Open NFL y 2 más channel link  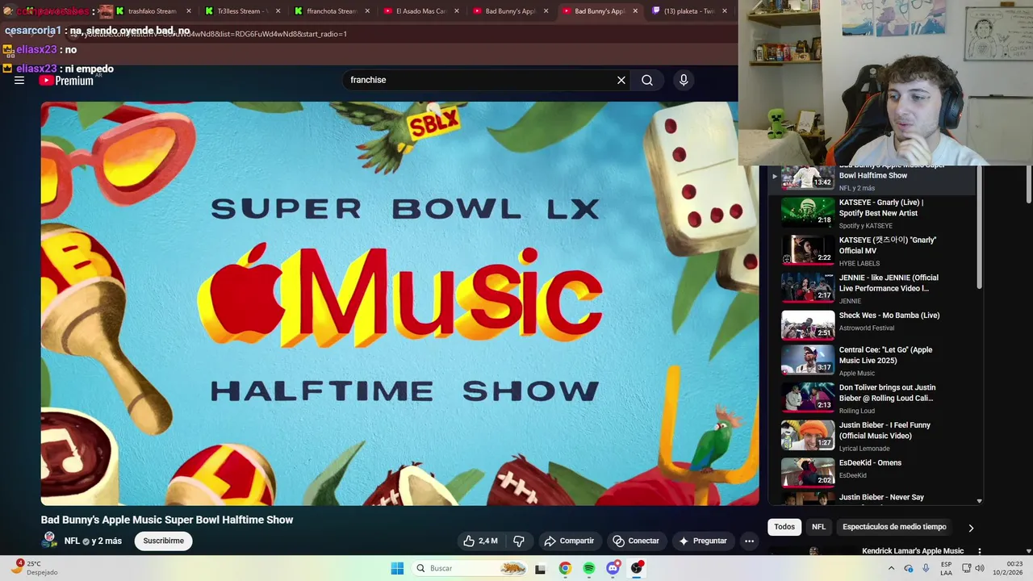pyautogui.click(x=93, y=541)
